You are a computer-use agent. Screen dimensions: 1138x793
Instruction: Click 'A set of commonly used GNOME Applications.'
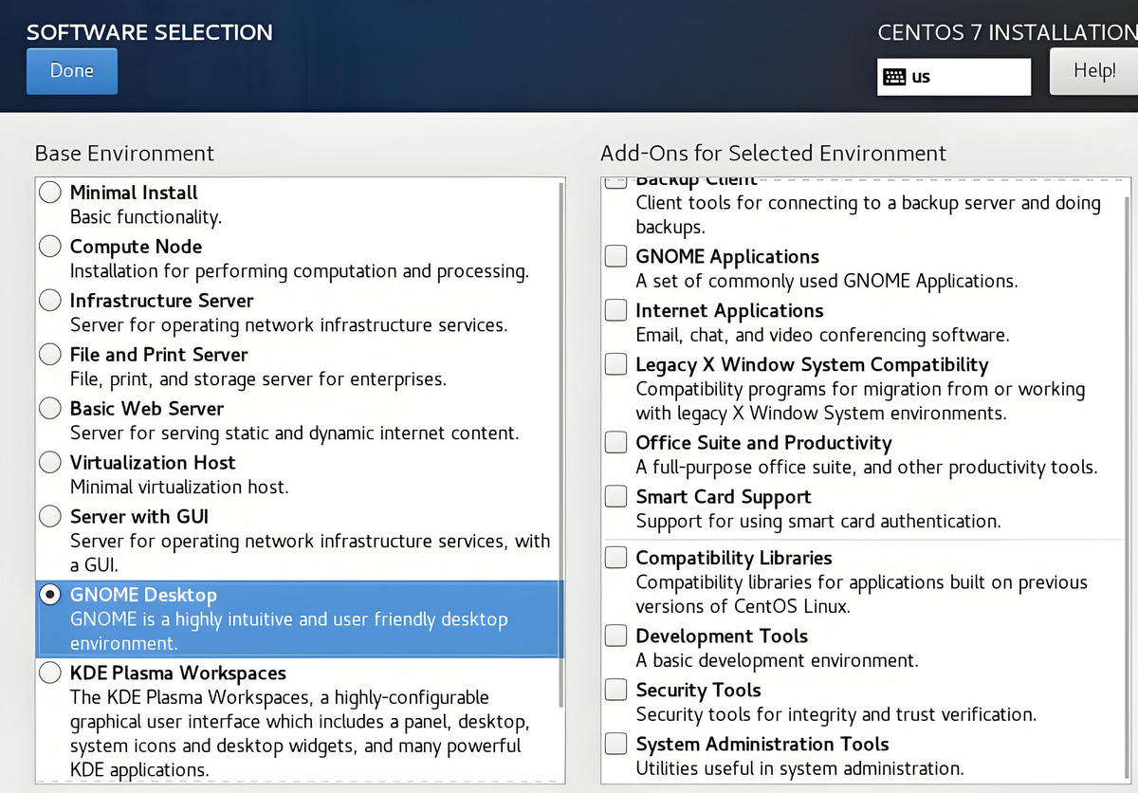pyautogui.click(x=827, y=281)
